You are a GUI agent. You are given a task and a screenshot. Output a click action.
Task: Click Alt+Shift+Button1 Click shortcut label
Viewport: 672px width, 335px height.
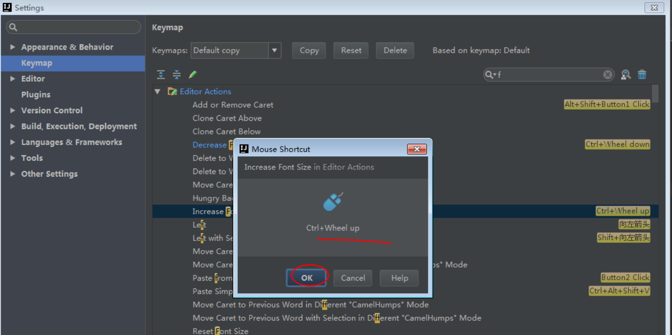[x=607, y=104]
